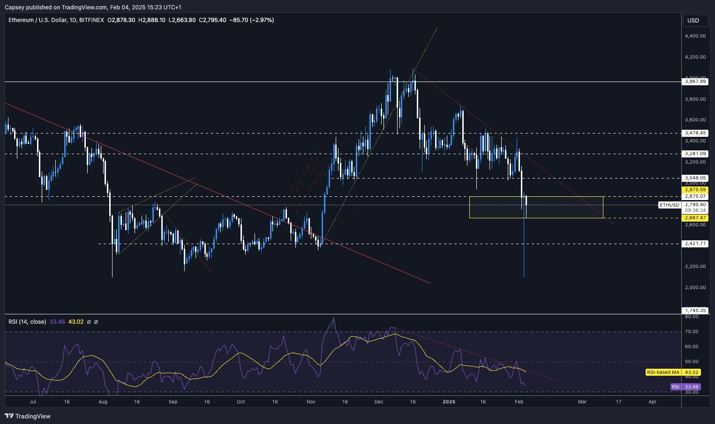The width and height of the screenshot is (715, 424).
Task: Click the 2025 marker on the time axis
Action: 449,402
